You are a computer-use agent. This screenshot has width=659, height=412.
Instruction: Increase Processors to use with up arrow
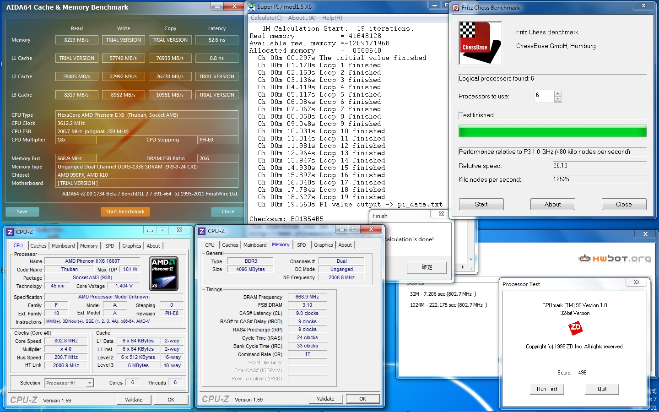coord(557,93)
